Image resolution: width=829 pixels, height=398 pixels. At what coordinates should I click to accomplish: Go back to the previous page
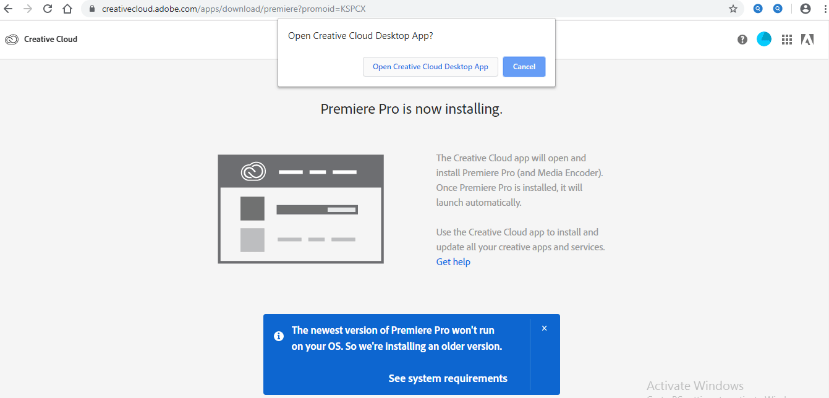click(8, 9)
